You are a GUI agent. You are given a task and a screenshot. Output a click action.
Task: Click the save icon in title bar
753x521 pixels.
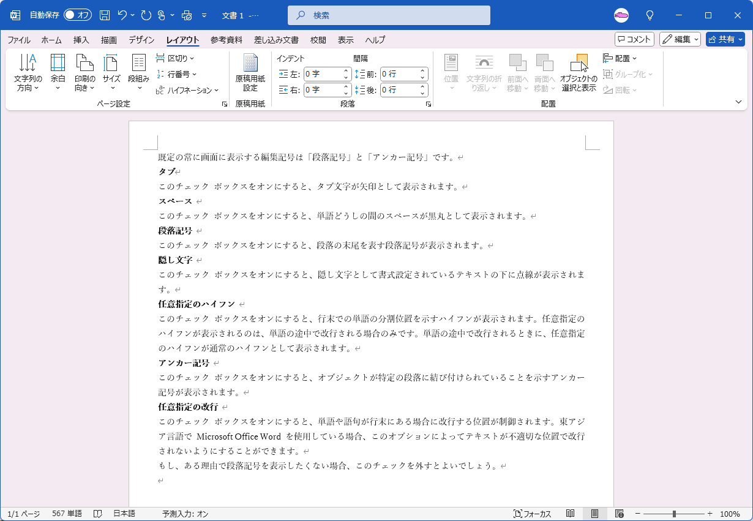(x=105, y=15)
